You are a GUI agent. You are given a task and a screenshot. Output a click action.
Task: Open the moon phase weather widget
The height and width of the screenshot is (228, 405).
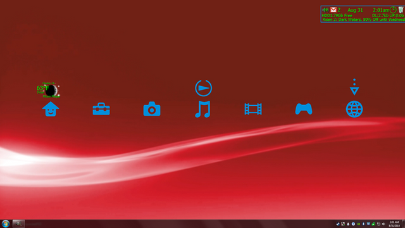click(48, 90)
